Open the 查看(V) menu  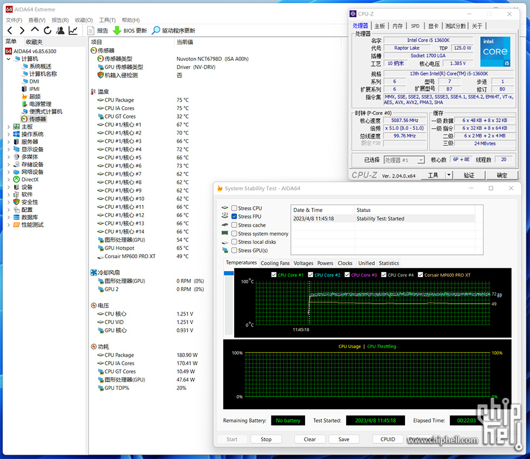point(37,20)
